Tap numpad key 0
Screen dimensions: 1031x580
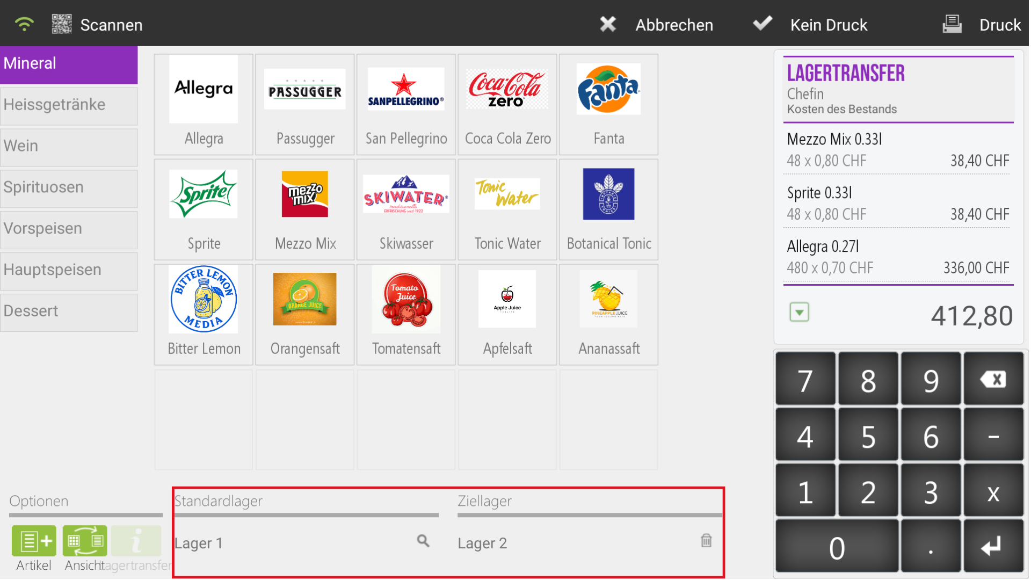pyautogui.click(x=837, y=547)
